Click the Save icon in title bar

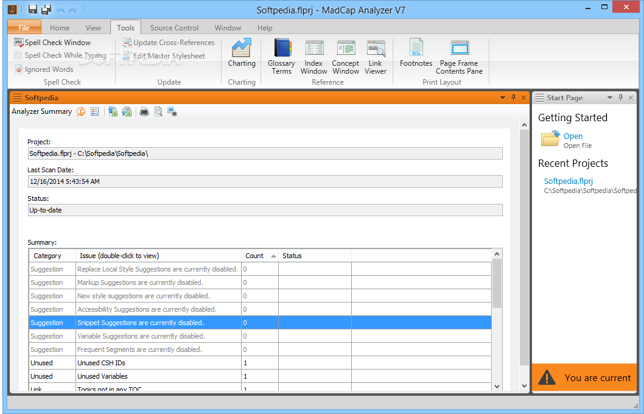[33, 10]
